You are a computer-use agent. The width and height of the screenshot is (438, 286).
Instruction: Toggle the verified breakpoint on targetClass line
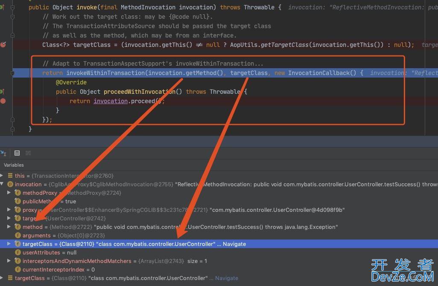(x=3, y=45)
